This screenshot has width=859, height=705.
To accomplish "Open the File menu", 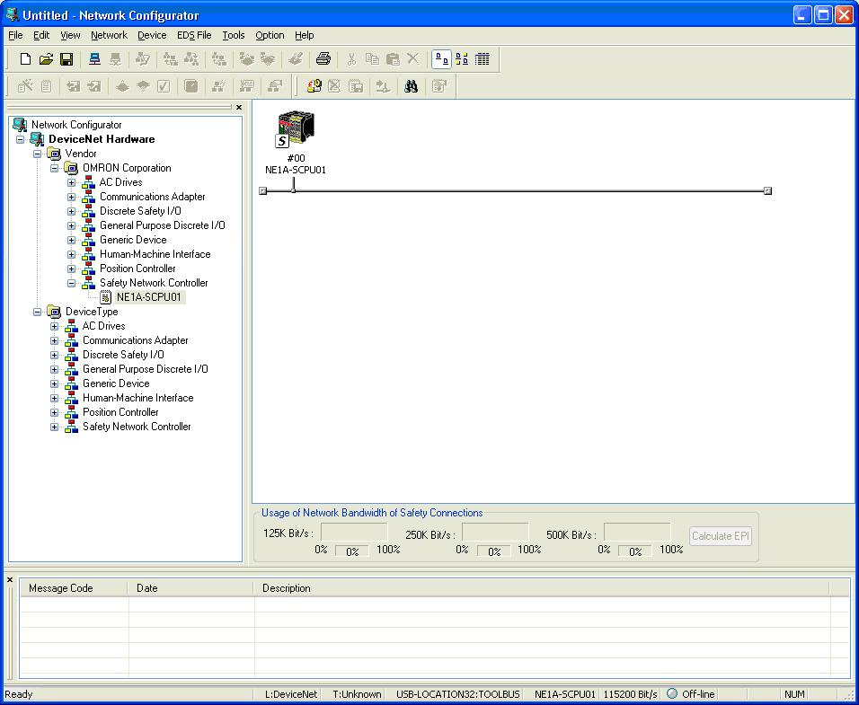I will tap(15, 35).
